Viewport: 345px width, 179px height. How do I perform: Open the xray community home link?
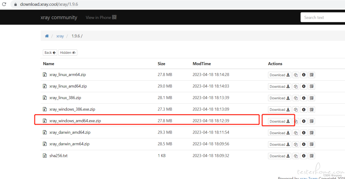(59, 17)
